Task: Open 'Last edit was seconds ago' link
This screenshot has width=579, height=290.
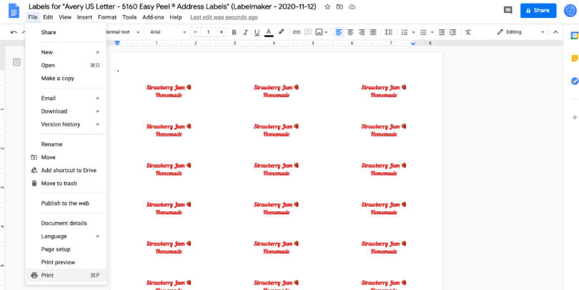Action: (x=224, y=17)
